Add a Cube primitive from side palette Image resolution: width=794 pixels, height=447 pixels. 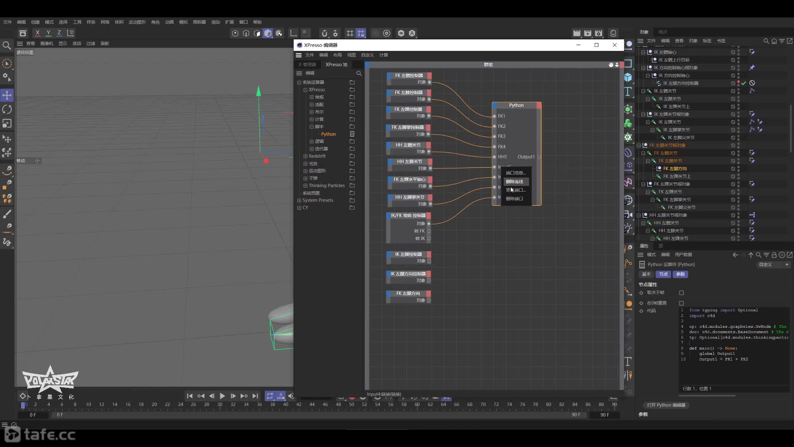[628, 77]
